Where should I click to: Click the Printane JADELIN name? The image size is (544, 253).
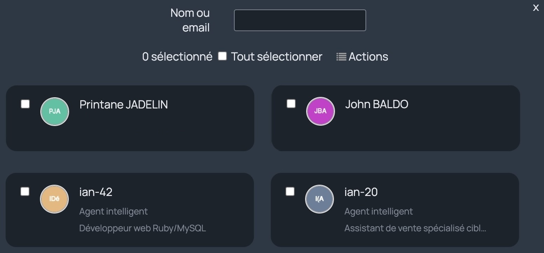(x=123, y=105)
